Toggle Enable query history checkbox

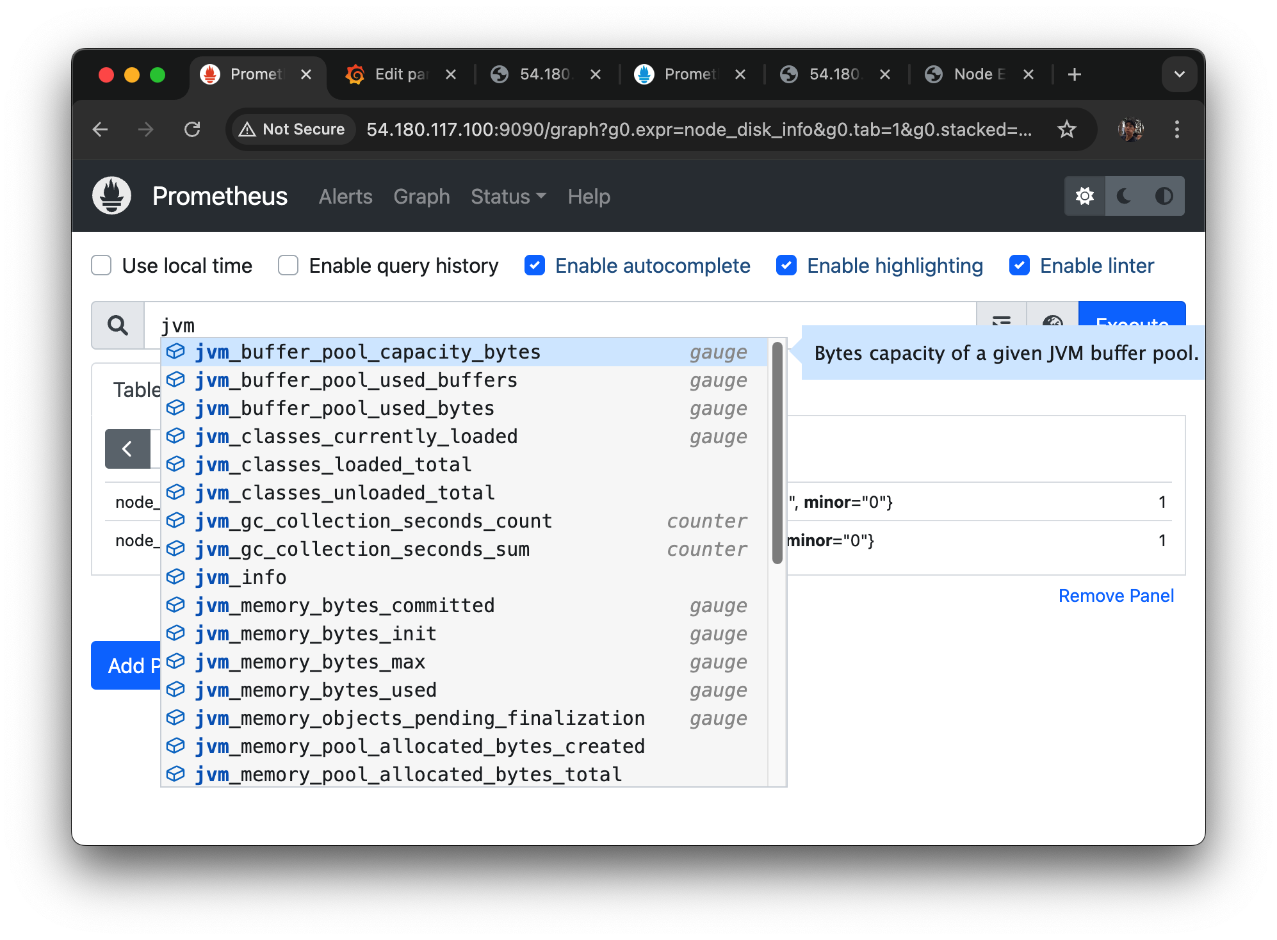coord(288,265)
